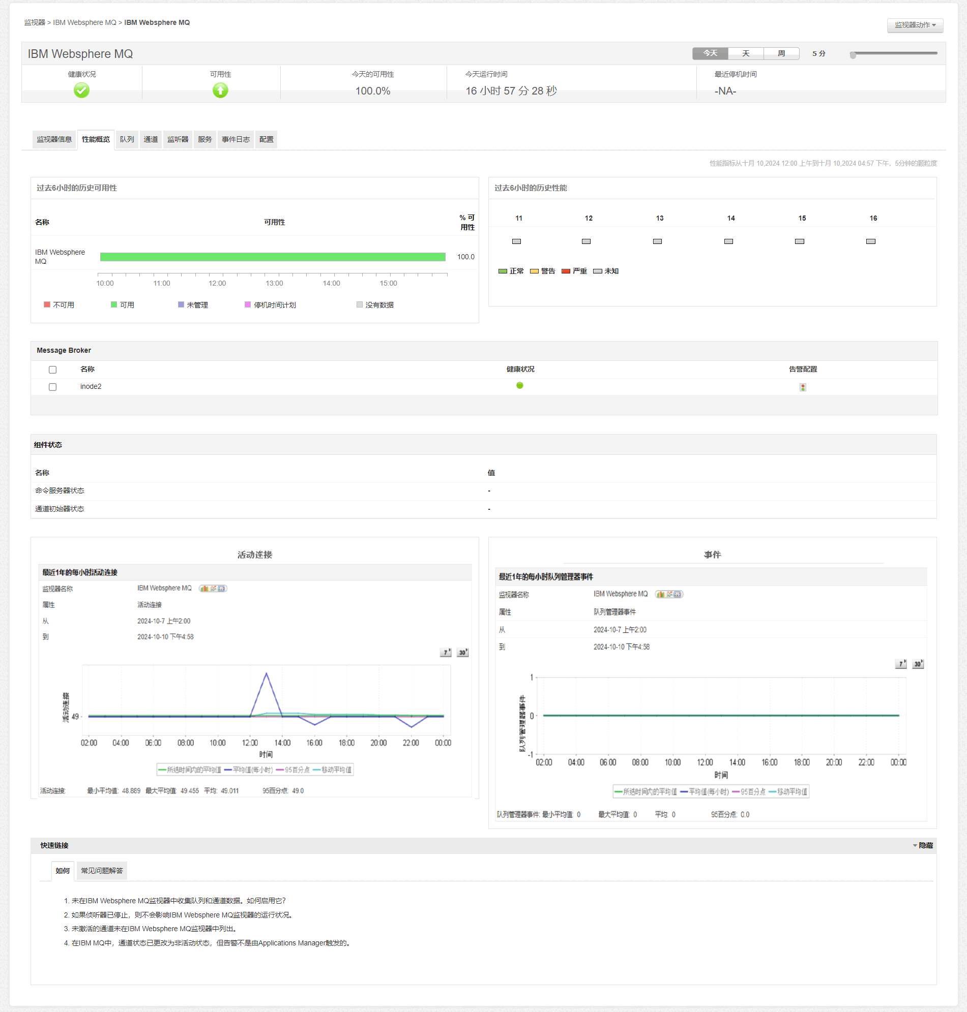The height and width of the screenshot is (1012, 967).
Task: Click the status box under hour 11
Action: [x=516, y=241]
